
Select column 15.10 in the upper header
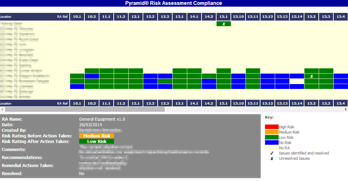[238, 17]
